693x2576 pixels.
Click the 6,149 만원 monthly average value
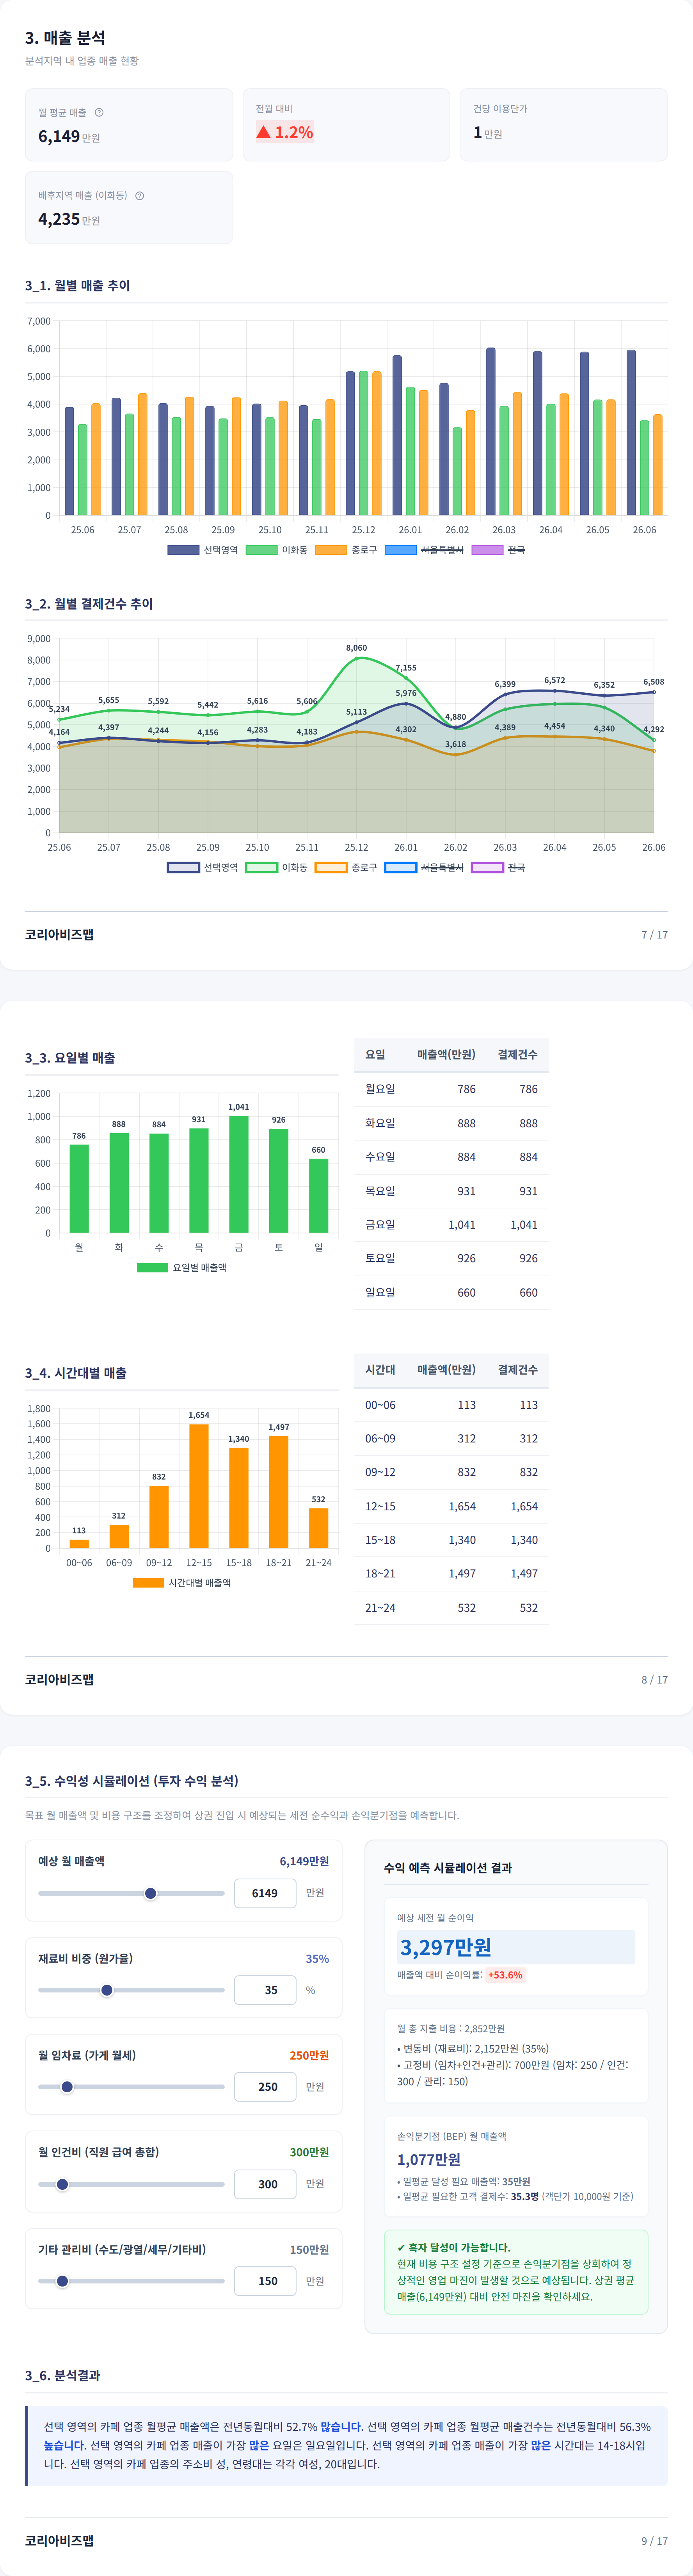click(x=69, y=137)
